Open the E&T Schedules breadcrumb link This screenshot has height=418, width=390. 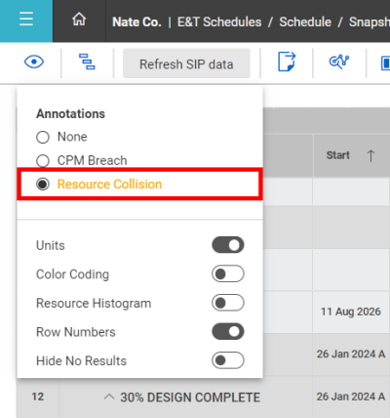pos(219,22)
